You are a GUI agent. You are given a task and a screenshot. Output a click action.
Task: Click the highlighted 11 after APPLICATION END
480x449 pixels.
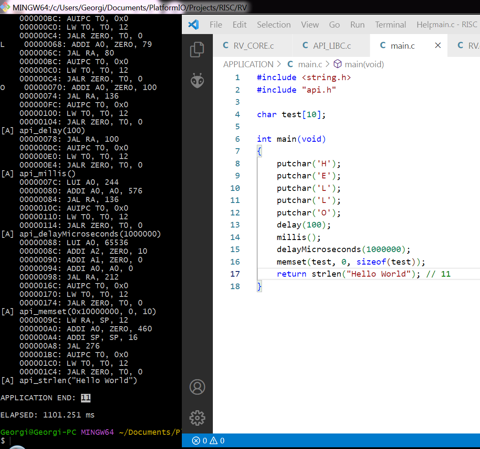[86, 398]
